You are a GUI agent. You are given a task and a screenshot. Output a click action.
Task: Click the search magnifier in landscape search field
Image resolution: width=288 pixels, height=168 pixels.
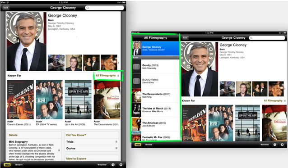pos(251,38)
